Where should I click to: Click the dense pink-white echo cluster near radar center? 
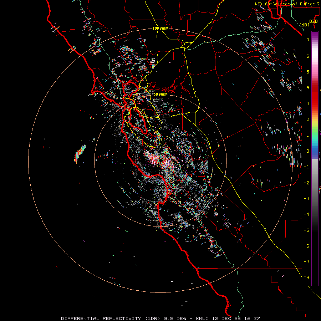(x=160, y=160)
